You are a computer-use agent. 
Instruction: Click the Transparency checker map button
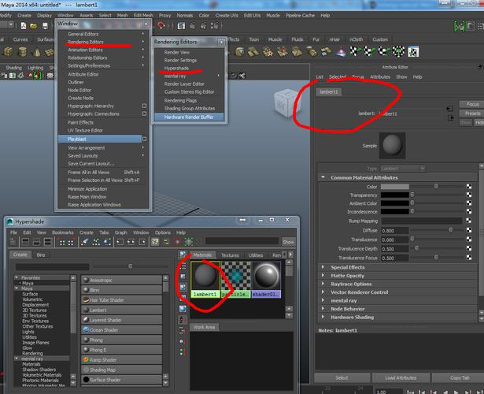point(469,195)
